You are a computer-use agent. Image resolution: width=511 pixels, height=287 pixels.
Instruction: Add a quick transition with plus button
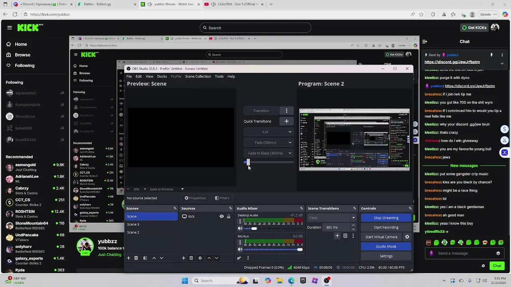[287, 121]
